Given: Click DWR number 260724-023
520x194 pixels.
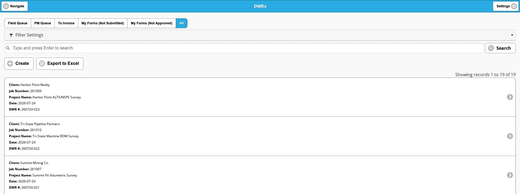Looking at the screenshot, I should pyautogui.click(x=30, y=109).
